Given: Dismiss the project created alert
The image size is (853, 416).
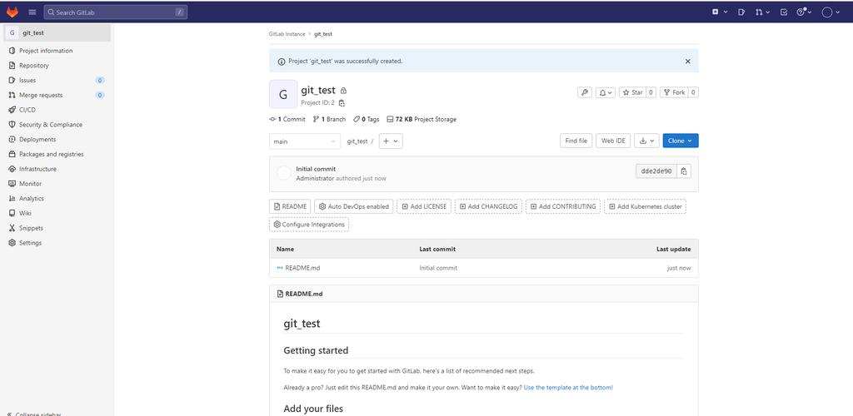Looking at the screenshot, I should [x=687, y=62].
